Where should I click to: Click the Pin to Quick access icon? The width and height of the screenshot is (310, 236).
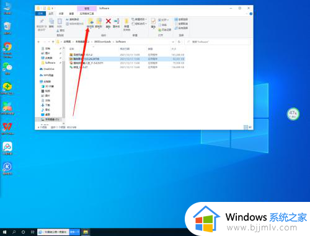coord(42,25)
